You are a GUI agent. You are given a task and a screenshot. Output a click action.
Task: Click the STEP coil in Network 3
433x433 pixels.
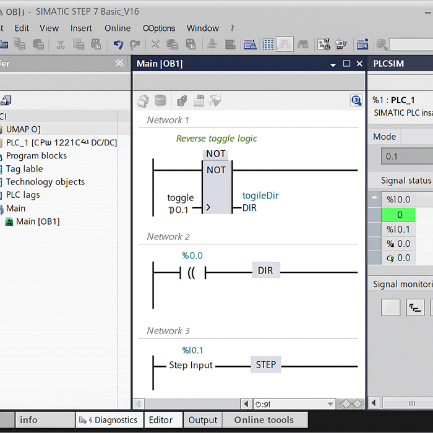tap(265, 365)
